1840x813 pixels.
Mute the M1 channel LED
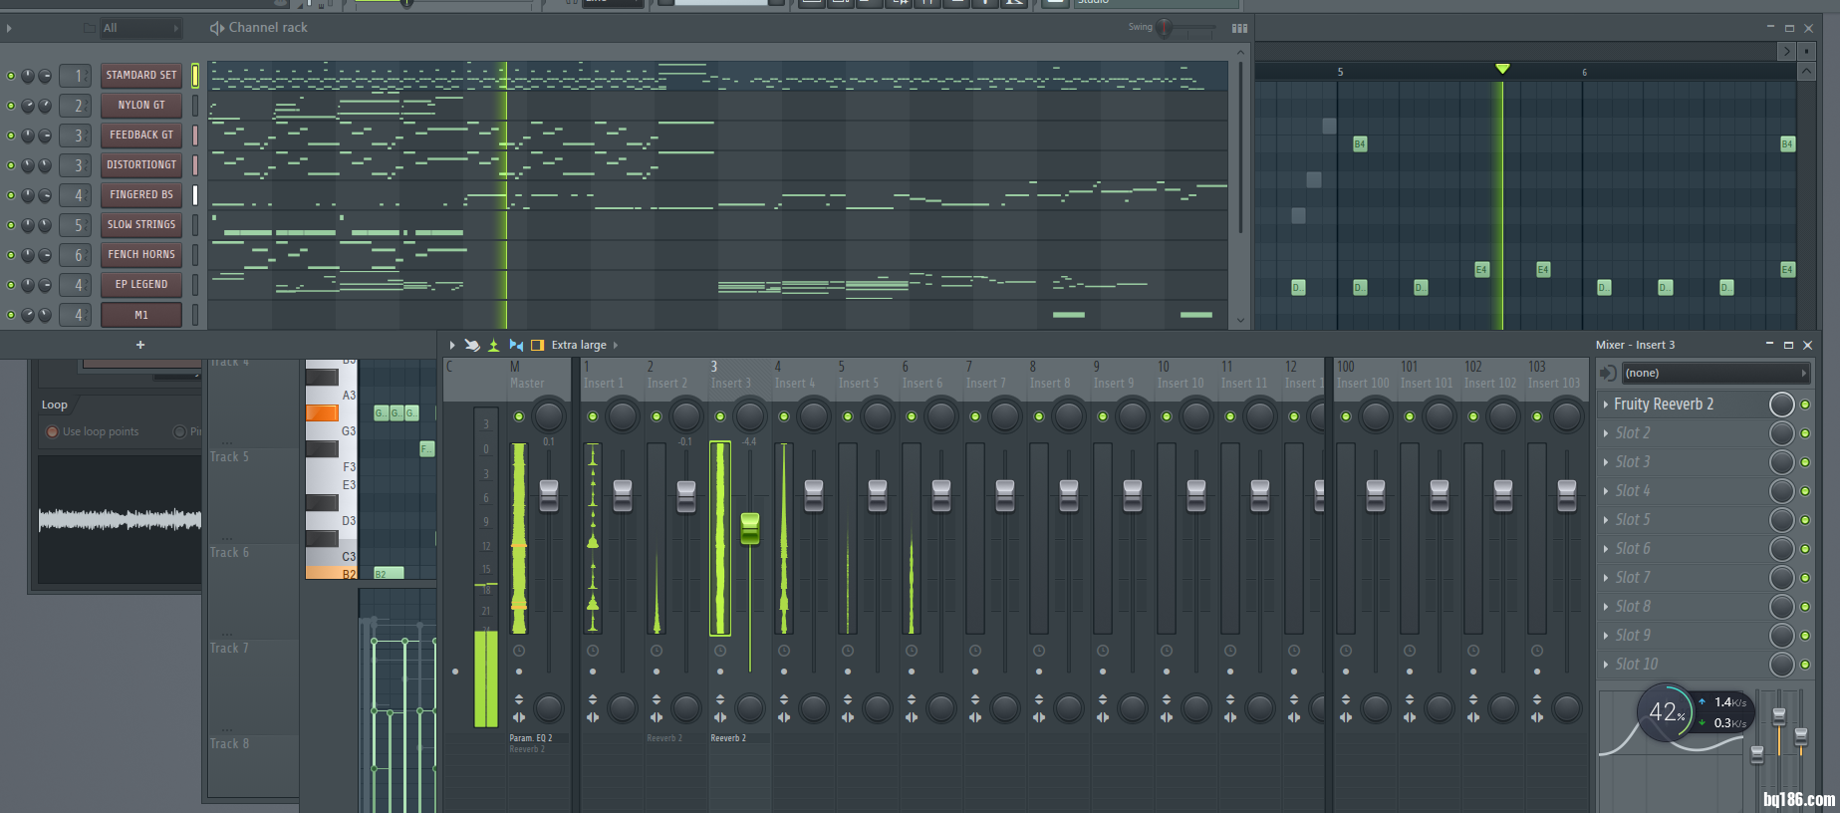(11, 315)
